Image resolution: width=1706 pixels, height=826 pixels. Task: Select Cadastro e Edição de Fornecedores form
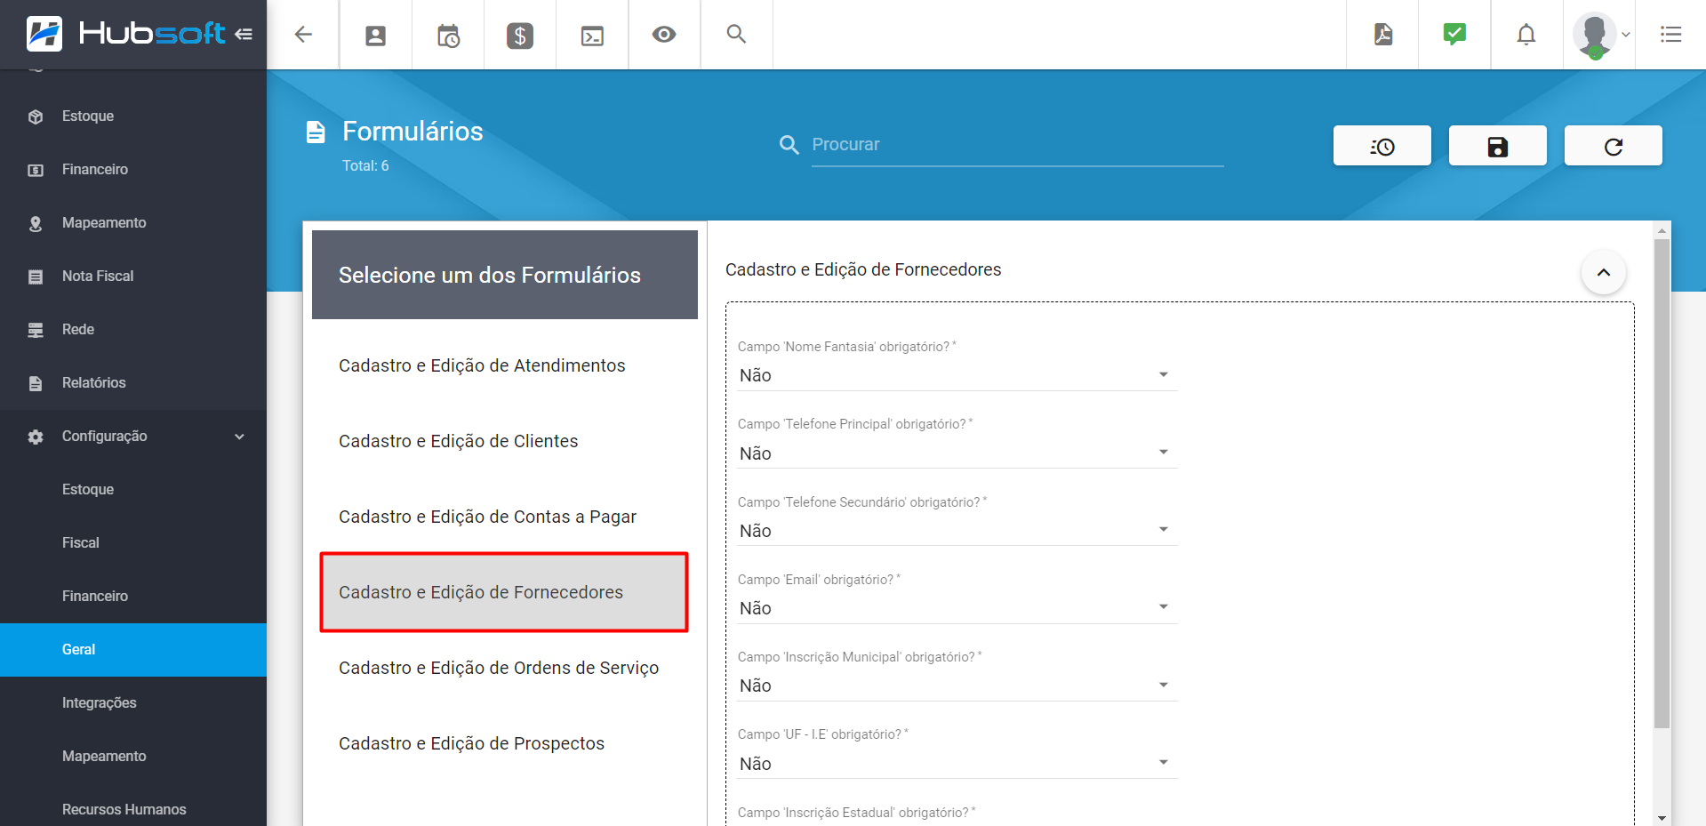504,592
